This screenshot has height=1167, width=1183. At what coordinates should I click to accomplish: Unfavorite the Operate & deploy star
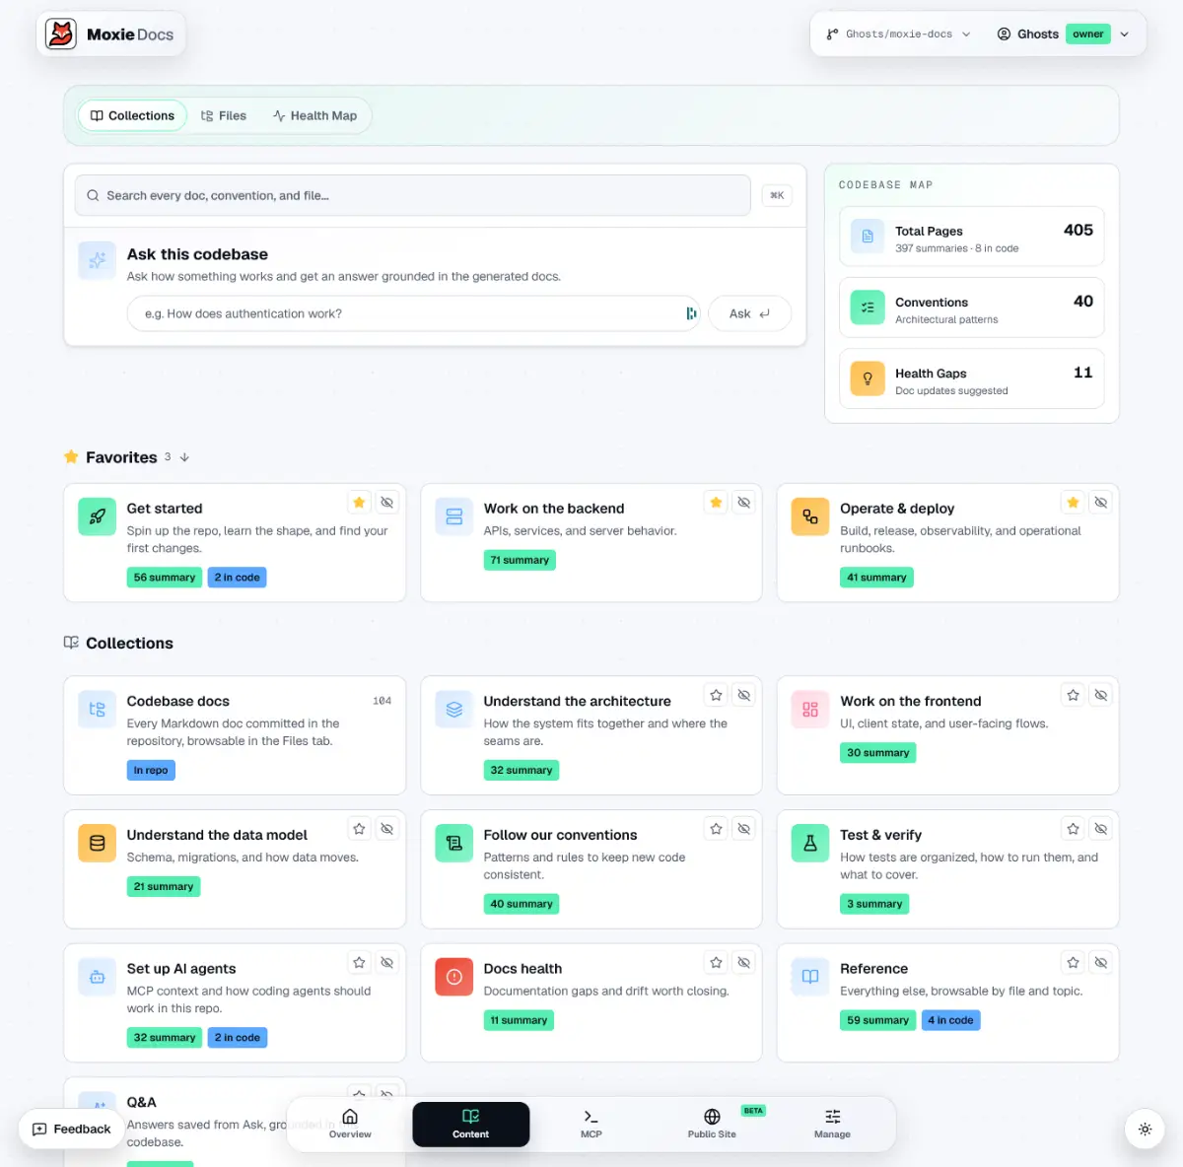point(1074,503)
